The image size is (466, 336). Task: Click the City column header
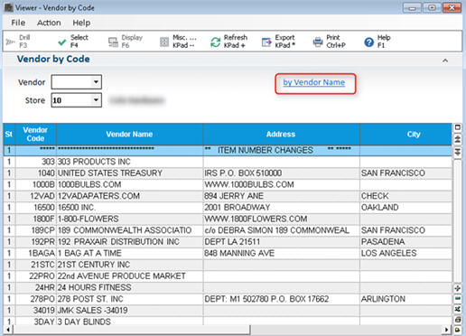(x=405, y=135)
